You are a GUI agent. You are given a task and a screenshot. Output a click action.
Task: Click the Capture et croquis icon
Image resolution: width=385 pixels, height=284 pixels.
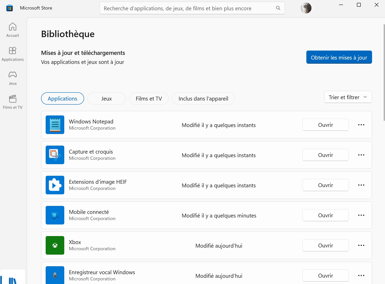click(x=55, y=155)
